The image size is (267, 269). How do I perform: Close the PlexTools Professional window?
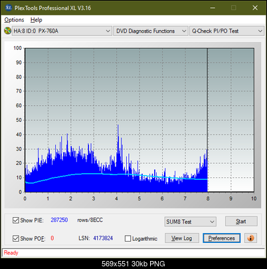click(255, 8)
